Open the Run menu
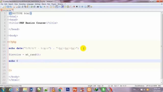Screen dimensions: 163x92 point(49,4)
